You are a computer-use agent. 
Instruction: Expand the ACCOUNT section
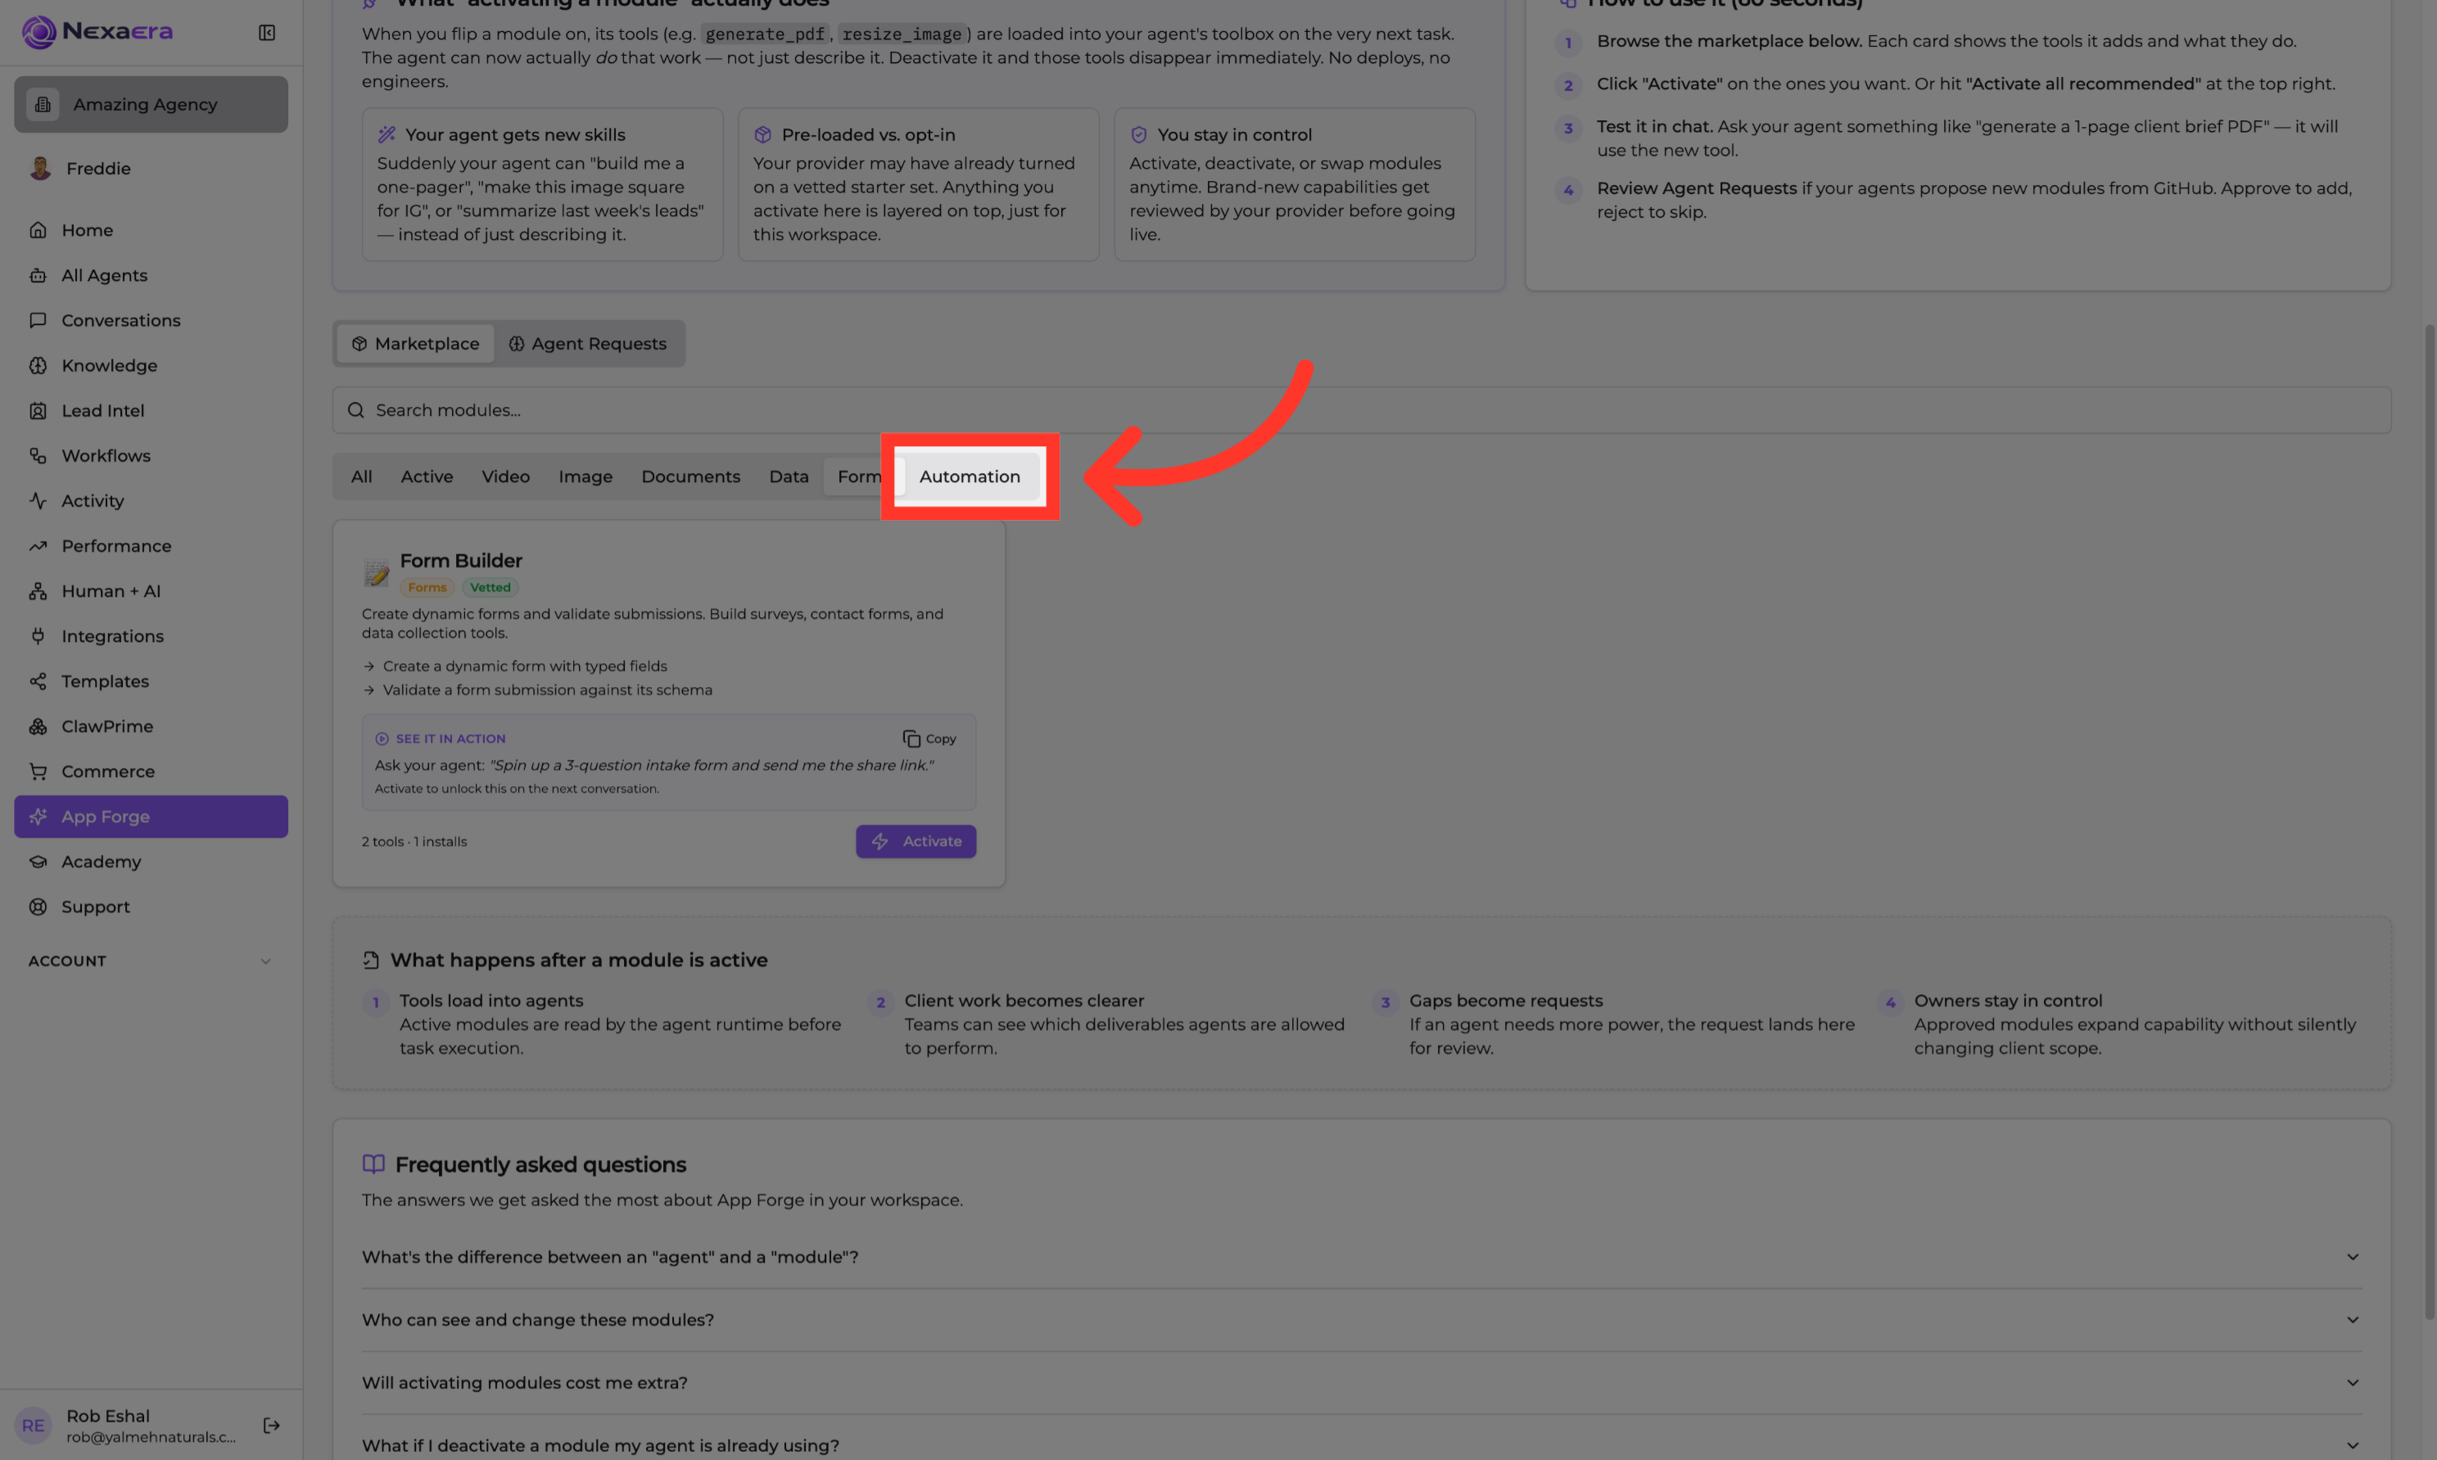(x=151, y=961)
